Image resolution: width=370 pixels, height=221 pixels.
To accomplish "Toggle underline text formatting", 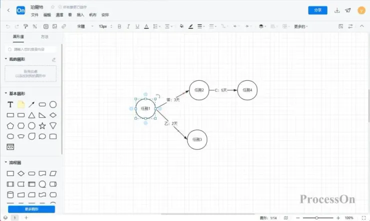I will pos(137,26).
